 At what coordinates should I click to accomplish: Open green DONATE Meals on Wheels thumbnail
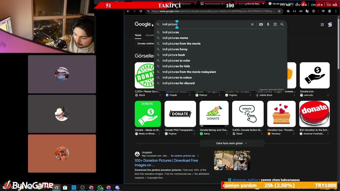click(x=148, y=114)
